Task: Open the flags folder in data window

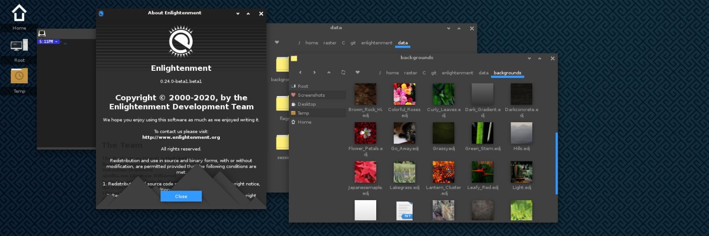Action: click(283, 103)
